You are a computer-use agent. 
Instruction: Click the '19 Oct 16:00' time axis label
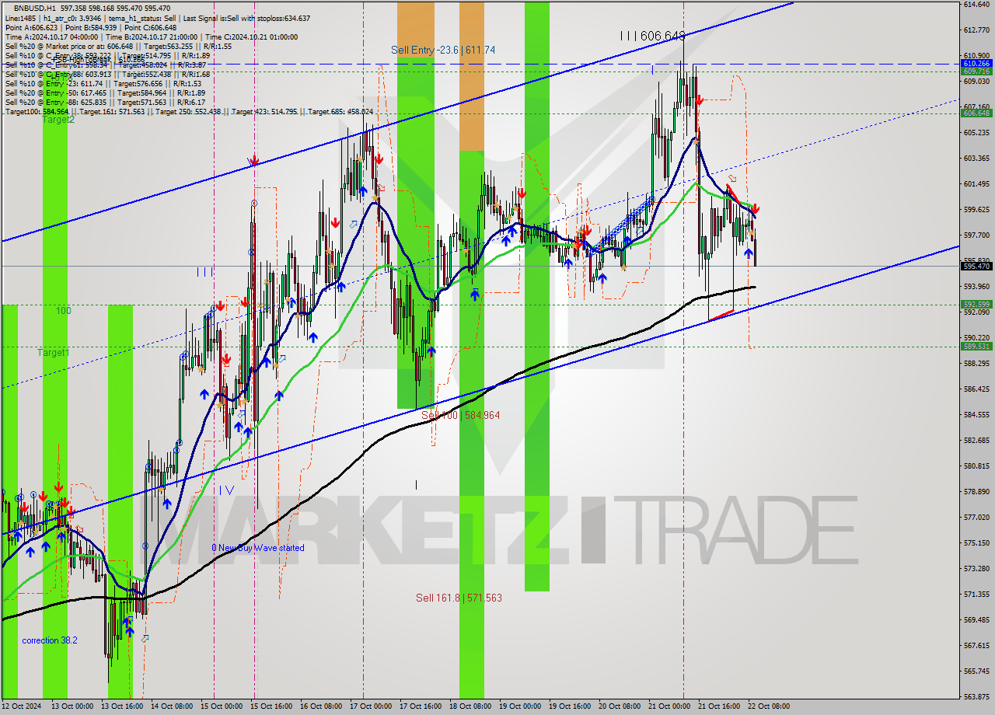(570, 706)
